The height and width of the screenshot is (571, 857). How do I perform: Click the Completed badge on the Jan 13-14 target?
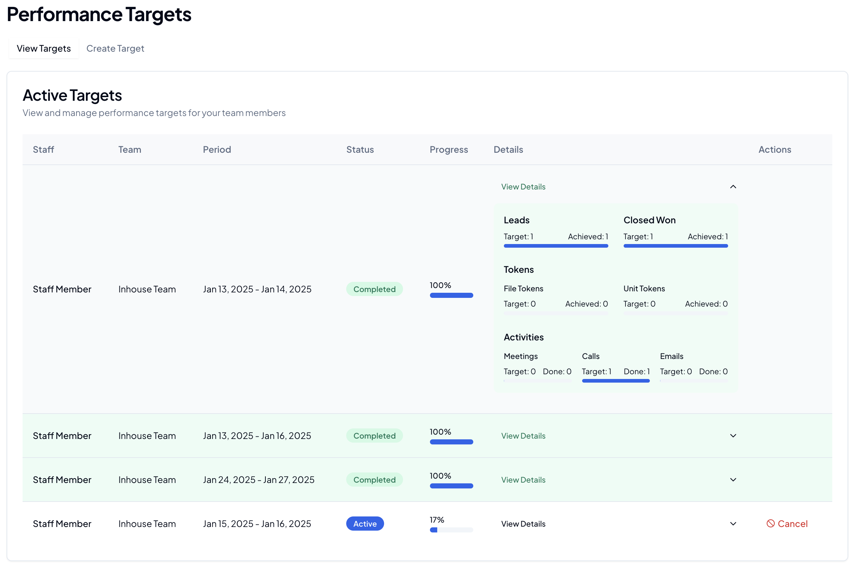tap(374, 289)
